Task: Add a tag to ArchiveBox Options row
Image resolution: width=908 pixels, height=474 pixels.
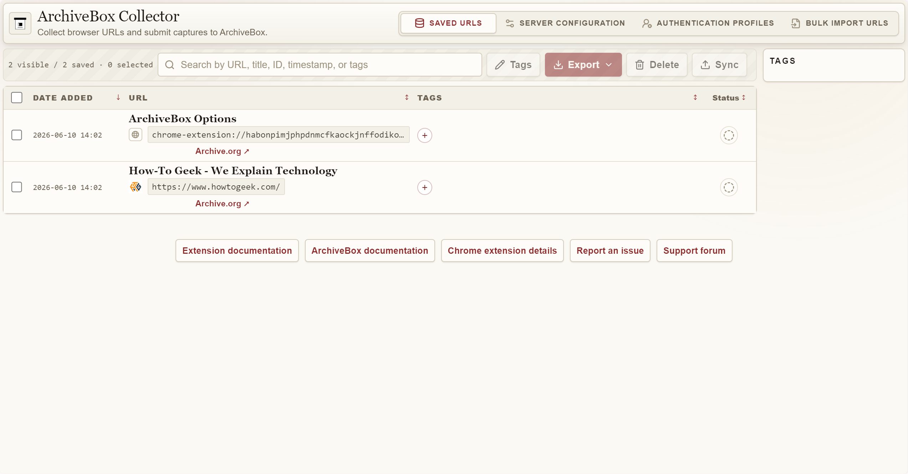Action: [x=425, y=135]
